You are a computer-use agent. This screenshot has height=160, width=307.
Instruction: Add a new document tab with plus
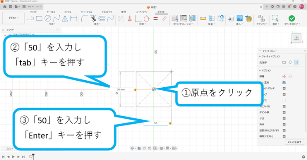267,7
